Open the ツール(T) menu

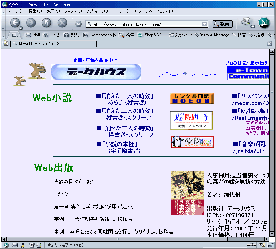[x=121, y=11]
